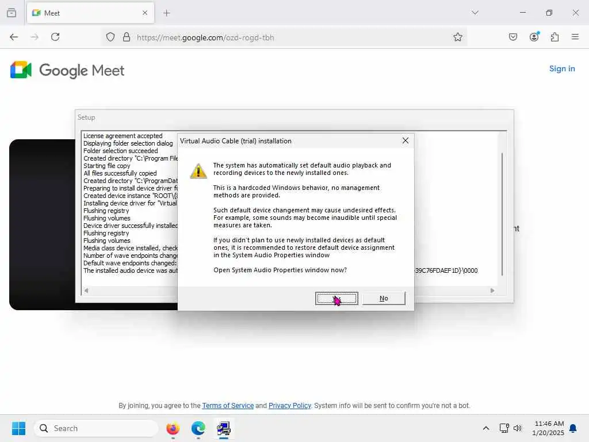Viewport: 589px width, 442px height.
Task: Click 'All files successfully copied' log line
Action: (120, 173)
